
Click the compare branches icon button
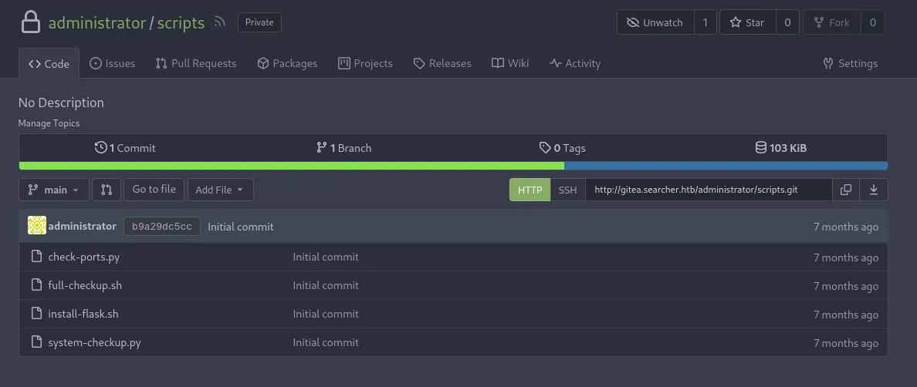pos(107,190)
